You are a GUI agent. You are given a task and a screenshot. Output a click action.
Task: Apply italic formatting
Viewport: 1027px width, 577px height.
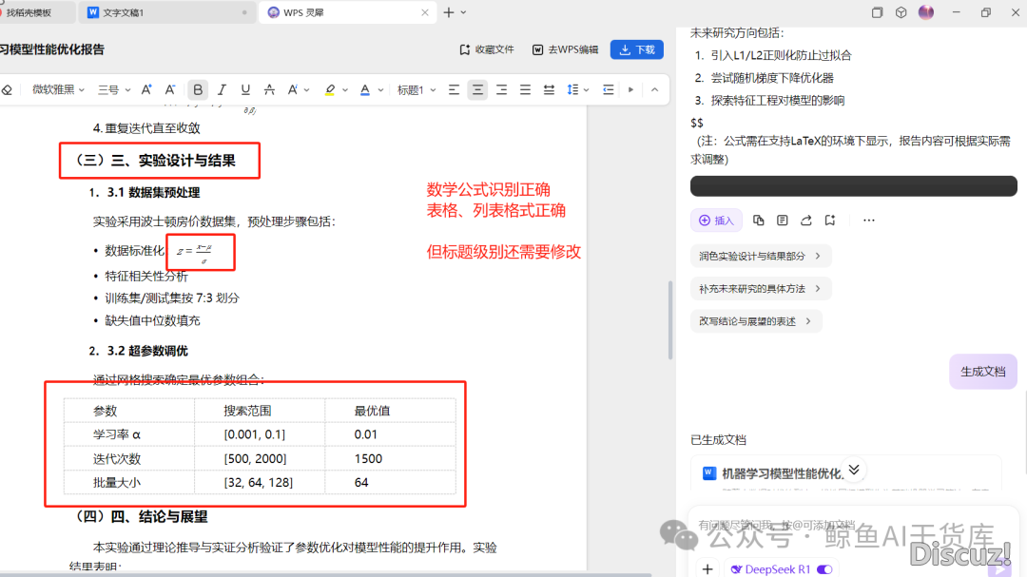(222, 89)
